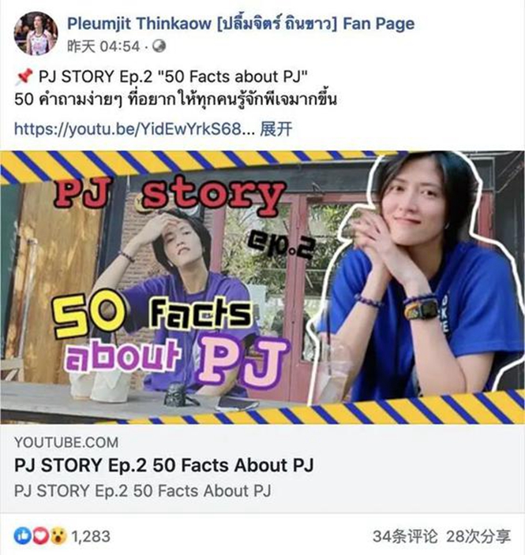Expand the post text with 展开
525x555 pixels.
[276, 129]
